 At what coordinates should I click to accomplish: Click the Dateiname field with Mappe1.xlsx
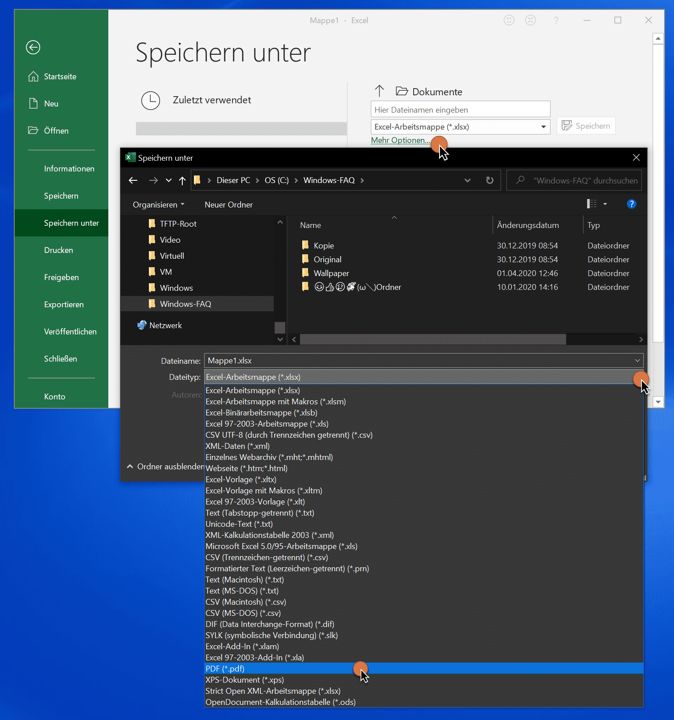423,361
